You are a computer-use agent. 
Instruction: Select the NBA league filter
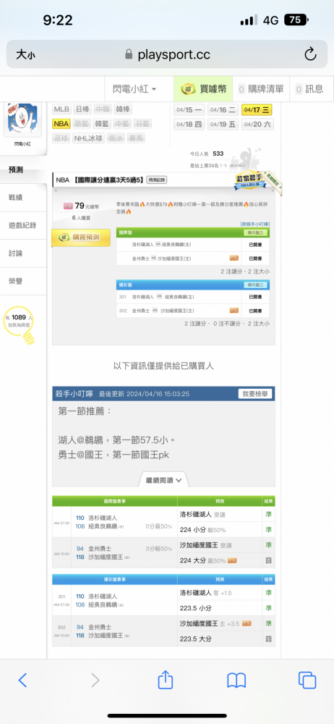tap(61, 124)
